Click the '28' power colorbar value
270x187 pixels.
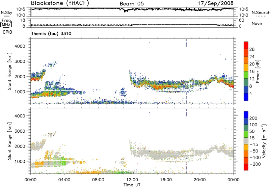pyautogui.click(x=252, y=49)
